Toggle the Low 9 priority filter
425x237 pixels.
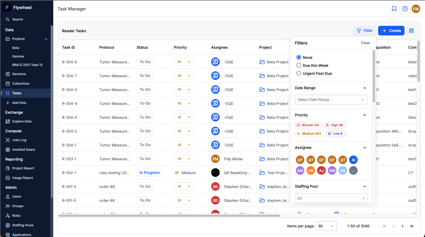[336, 134]
